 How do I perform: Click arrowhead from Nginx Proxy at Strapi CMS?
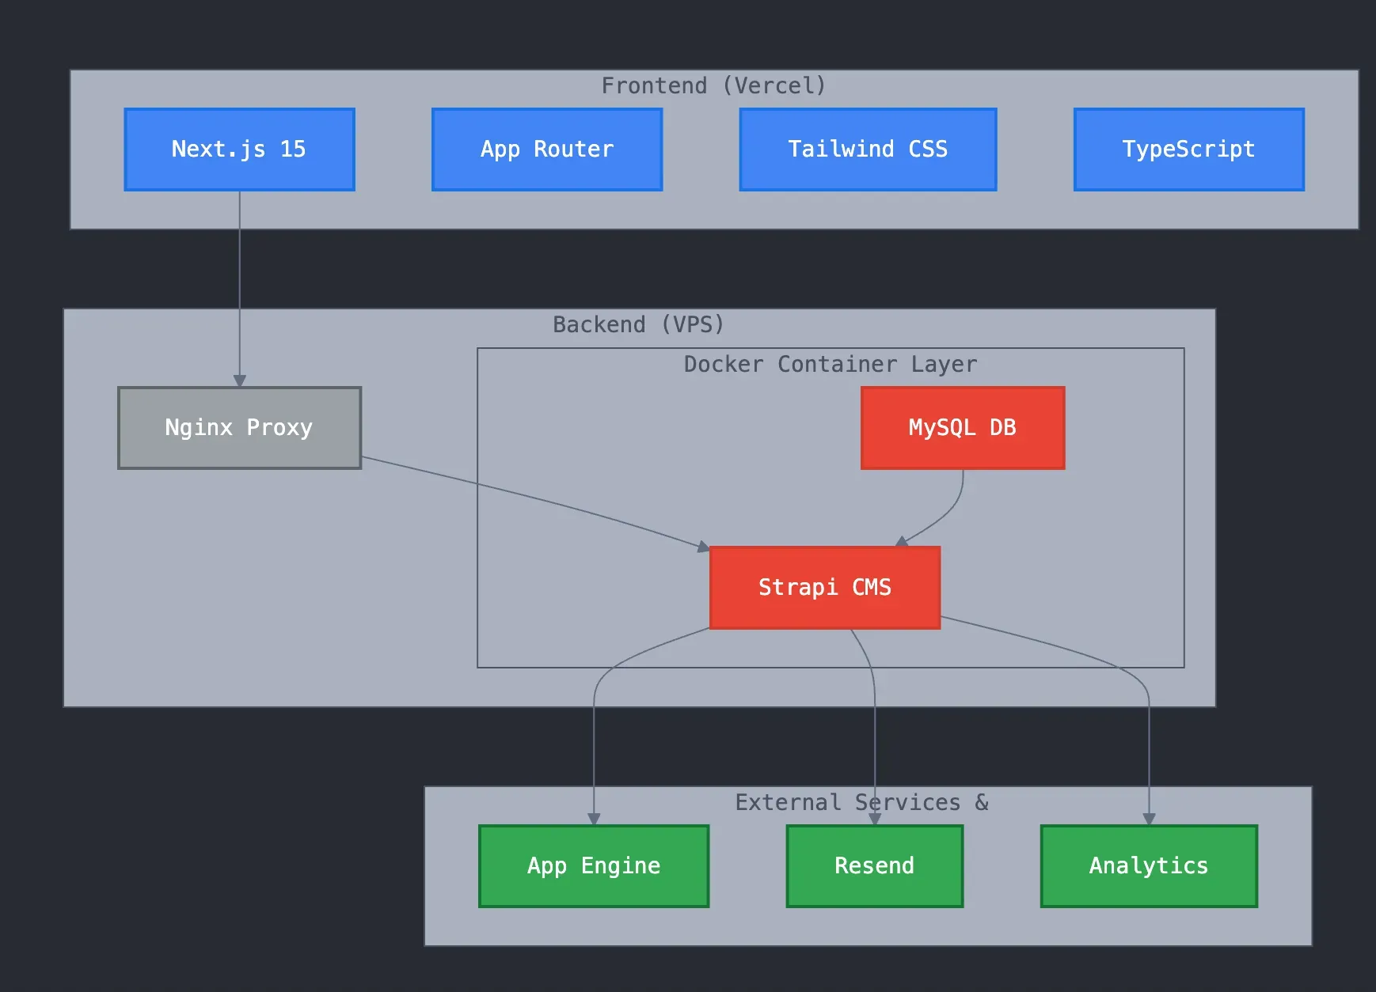pos(703,547)
